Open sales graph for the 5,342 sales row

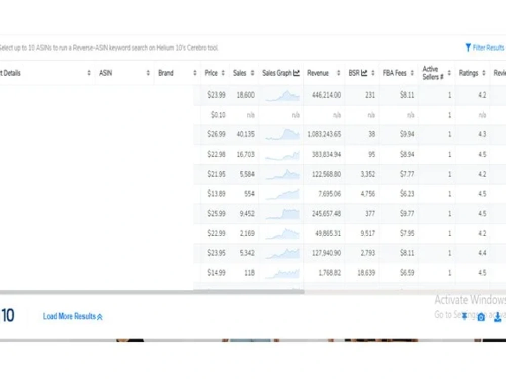click(282, 253)
